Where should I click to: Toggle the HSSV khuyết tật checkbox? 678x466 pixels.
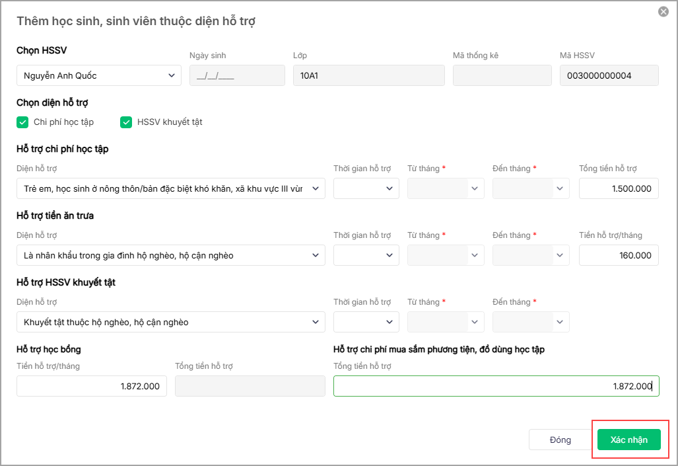[x=126, y=122]
